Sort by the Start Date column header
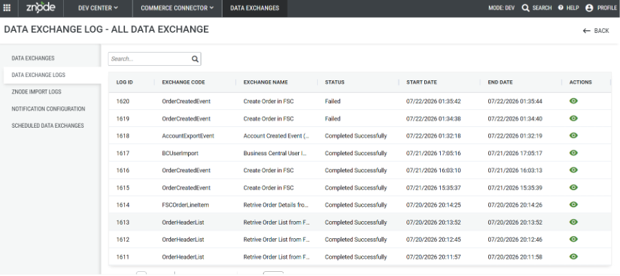 click(422, 82)
